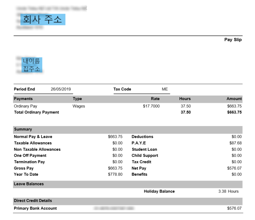The image size is (255, 220).
Task: Click the Payments column header
Action: [x=23, y=99]
